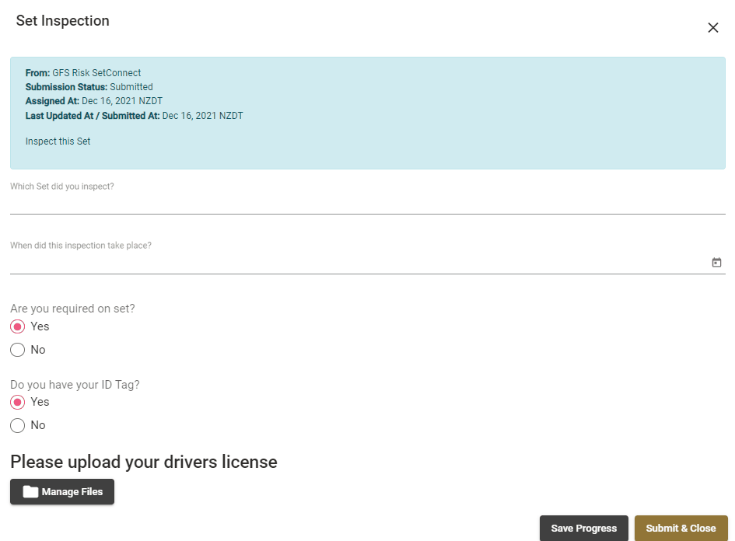Image resolution: width=735 pixels, height=541 pixels.
Task: Open the calendar date picker icon
Action: [716, 262]
